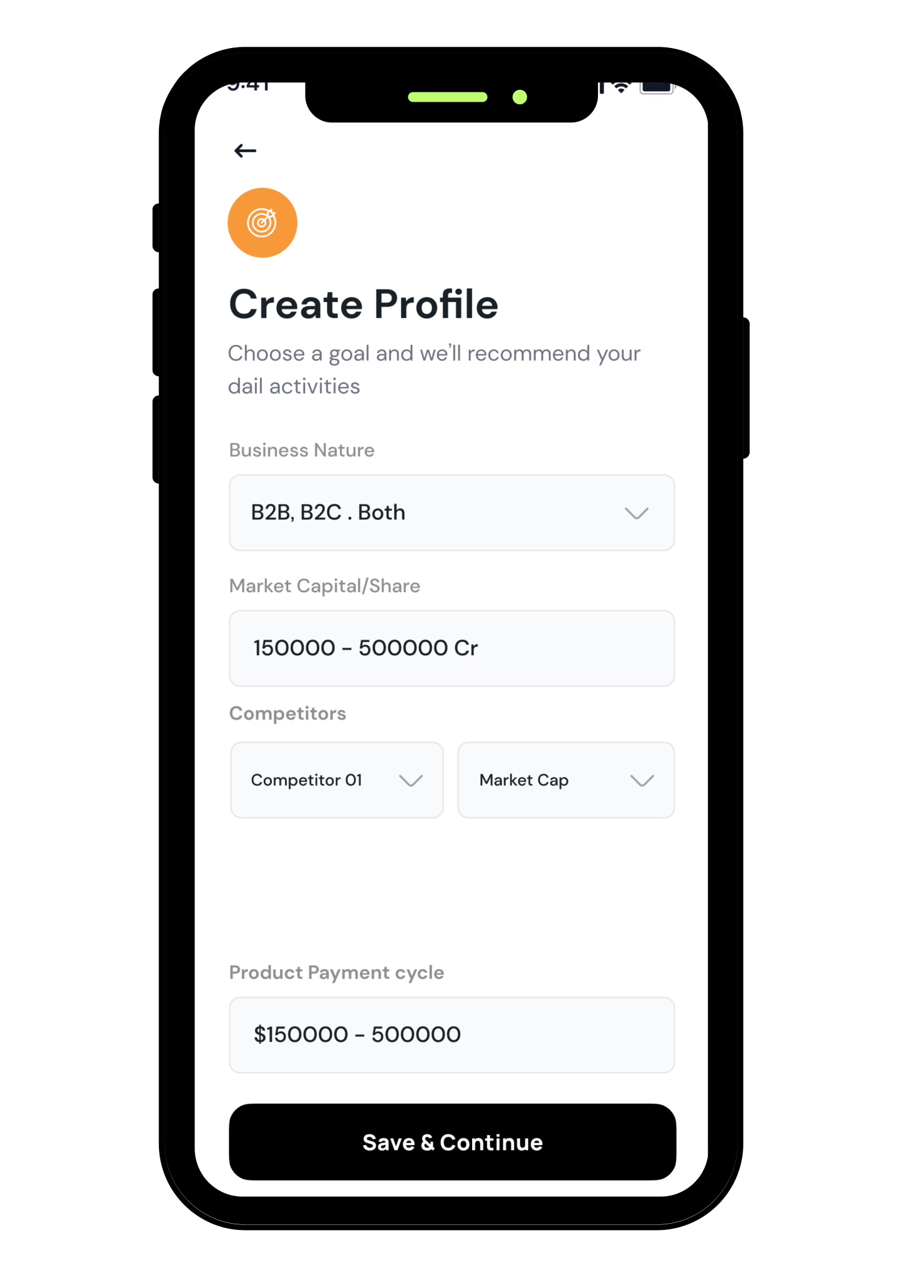Viewport: 903px width, 1278px height.
Task: Tap the Create Profile heading
Action: (x=364, y=305)
